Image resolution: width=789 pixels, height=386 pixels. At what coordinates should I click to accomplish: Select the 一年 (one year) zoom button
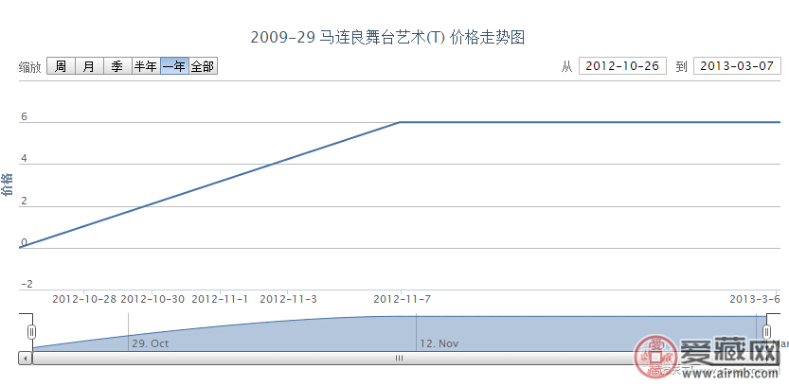174,66
